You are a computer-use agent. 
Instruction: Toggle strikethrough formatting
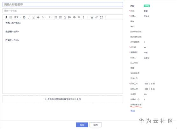(38, 17)
